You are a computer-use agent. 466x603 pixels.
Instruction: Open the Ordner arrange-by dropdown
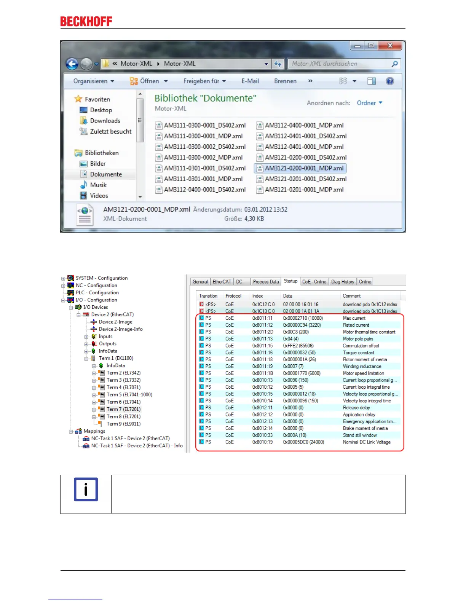[x=370, y=103]
